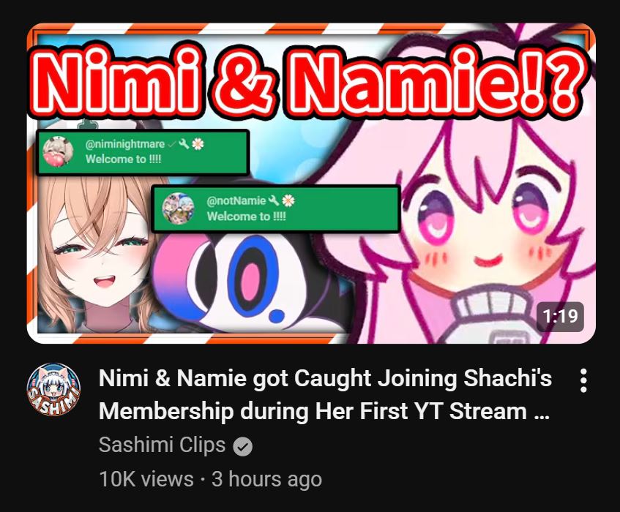Image resolution: width=620 pixels, height=512 pixels.
Task: Open the Sashimi Clips channel name link
Action: (162, 445)
